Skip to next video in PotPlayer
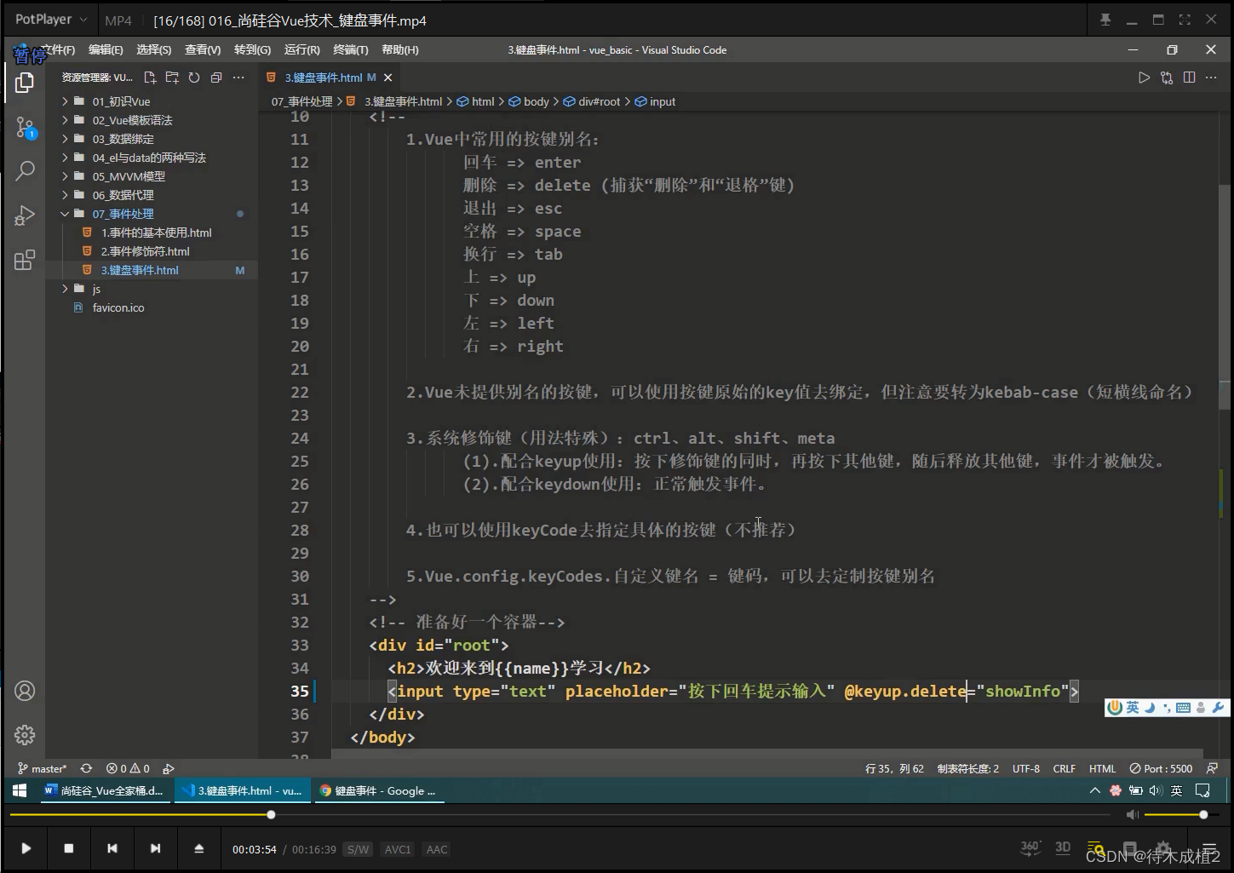Viewport: 1234px width, 873px height. [155, 848]
